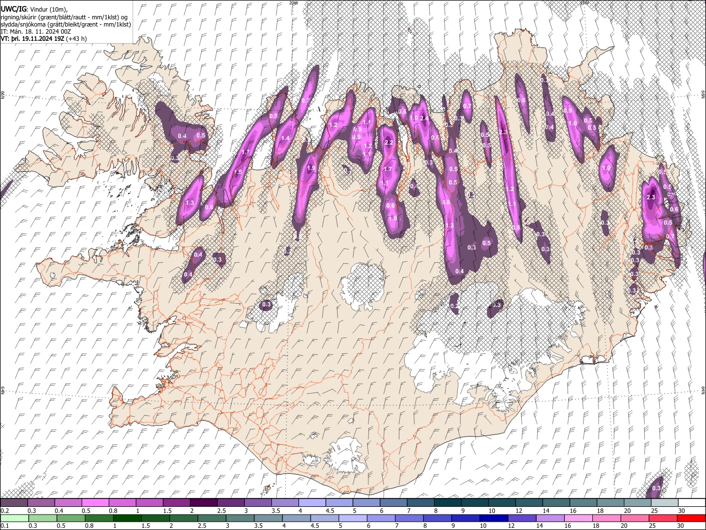The image size is (706, 530).
Task: Click the '30' label under lower scale
Action: tap(682, 526)
